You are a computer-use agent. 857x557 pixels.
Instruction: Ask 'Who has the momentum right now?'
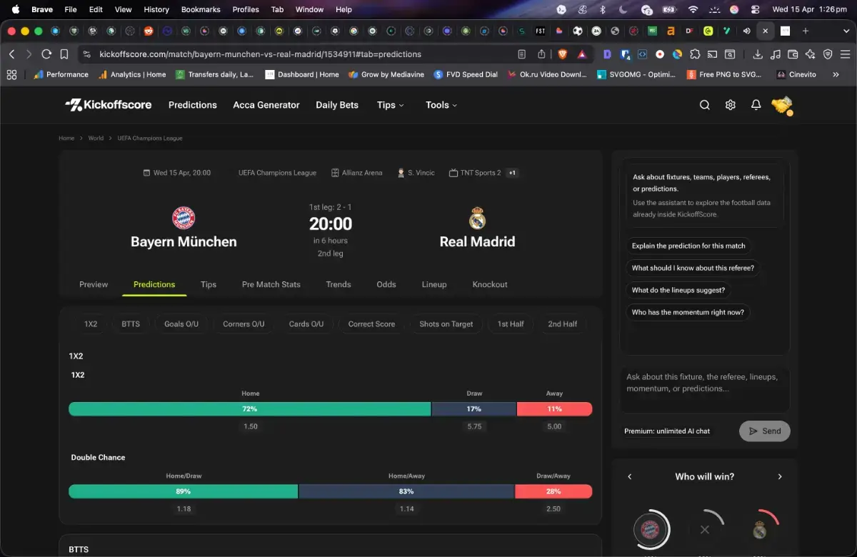click(x=688, y=312)
